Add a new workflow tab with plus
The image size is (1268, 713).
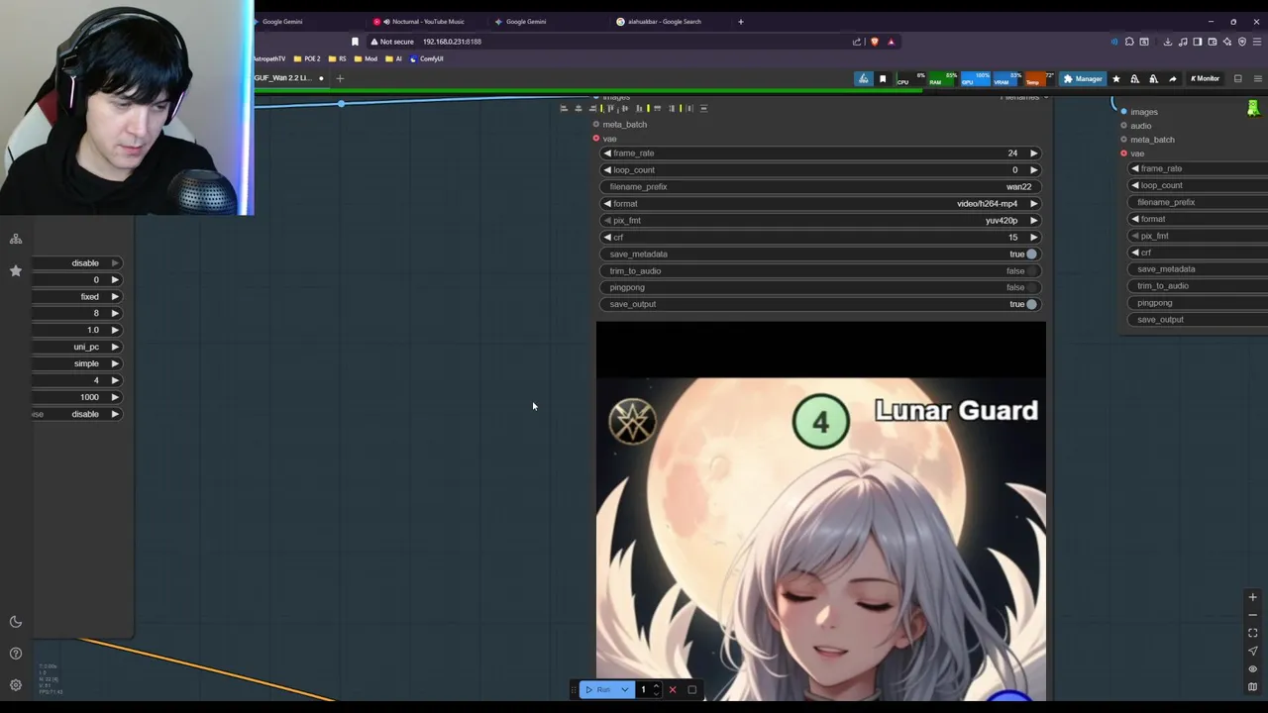(340, 78)
